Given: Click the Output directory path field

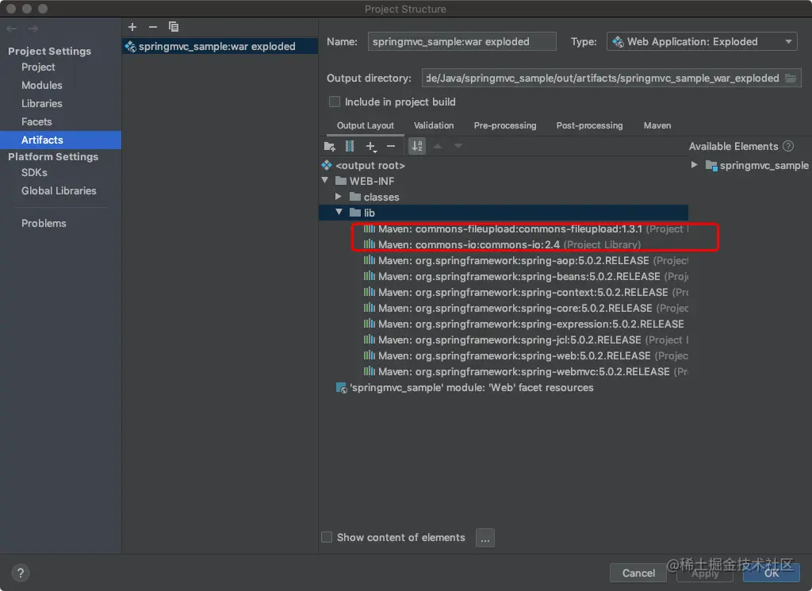Looking at the screenshot, I should click(x=602, y=79).
